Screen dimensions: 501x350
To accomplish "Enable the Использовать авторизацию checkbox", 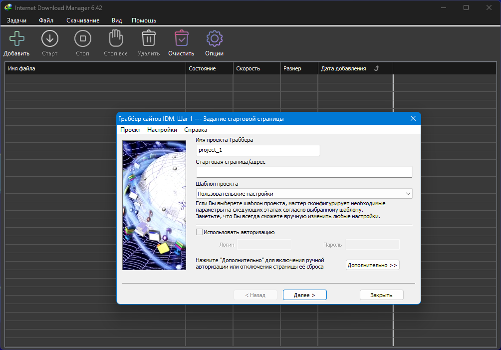I will click(x=200, y=232).
